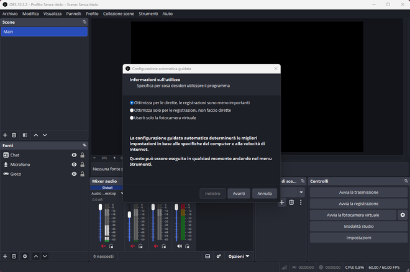Open Impostazioni from Controlli panel
The height and width of the screenshot is (272, 410).
click(358, 238)
